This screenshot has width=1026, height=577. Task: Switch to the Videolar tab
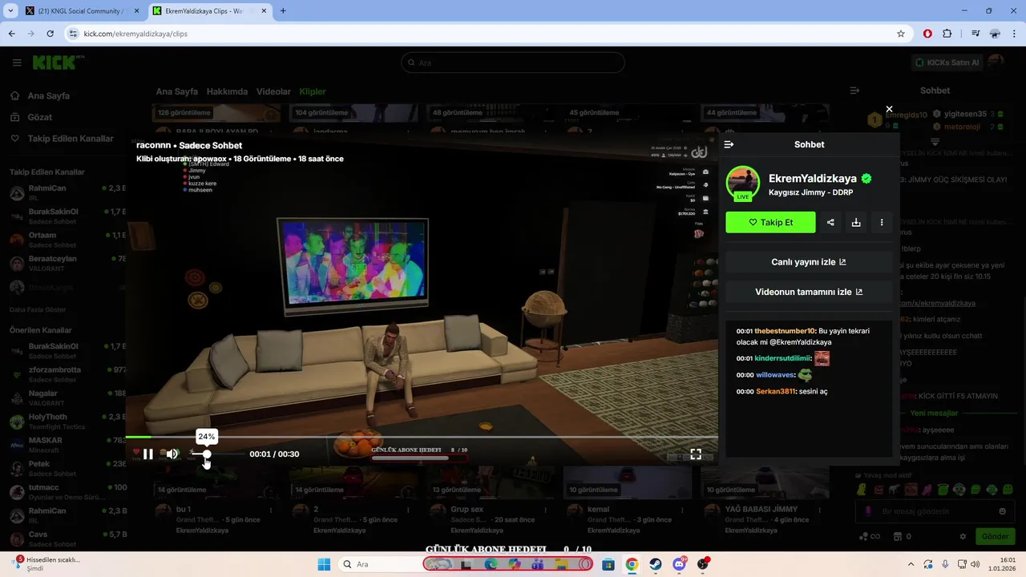[x=273, y=91]
